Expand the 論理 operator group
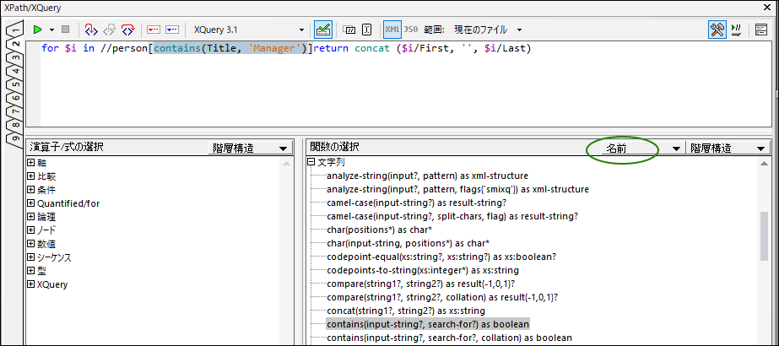This screenshot has width=779, height=346. pyautogui.click(x=30, y=216)
